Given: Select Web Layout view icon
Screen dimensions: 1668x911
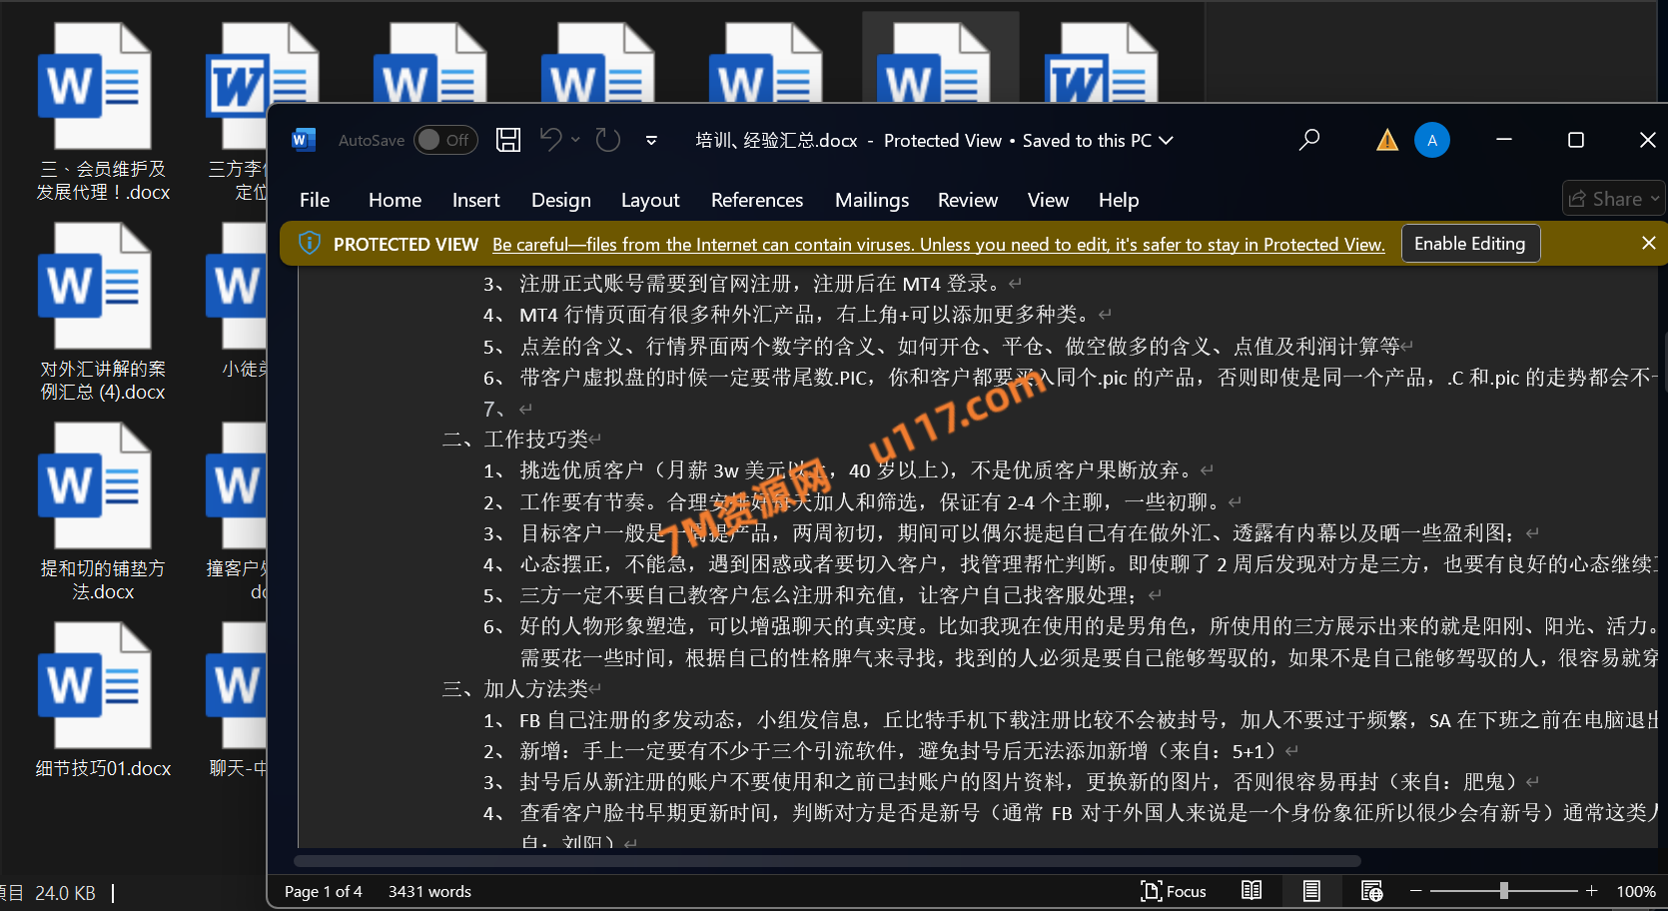Looking at the screenshot, I should click(x=1371, y=891).
